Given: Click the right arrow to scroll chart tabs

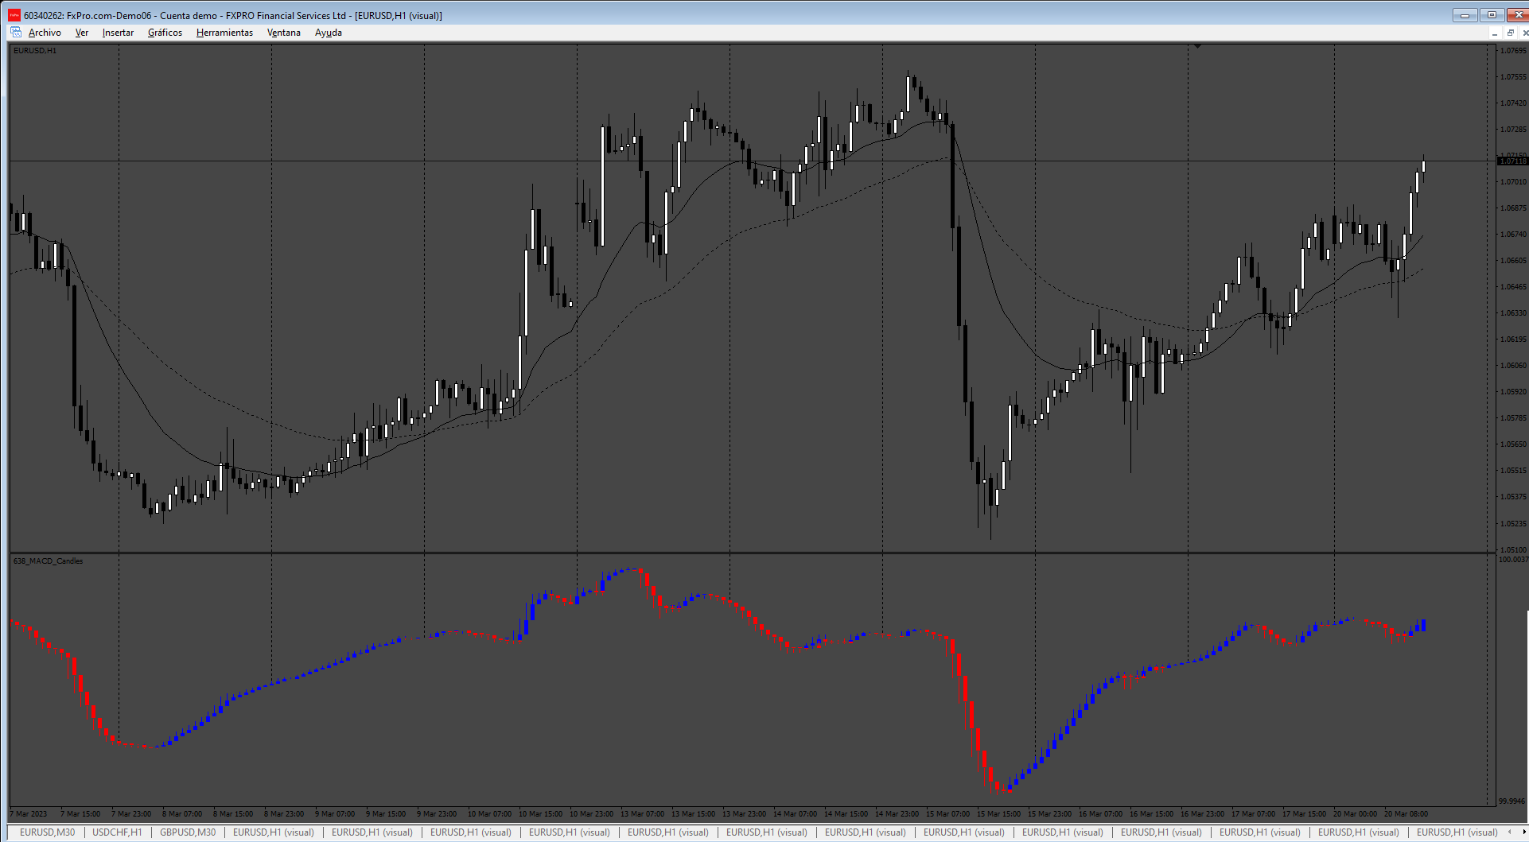Looking at the screenshot, I should click(x=1524, y=832).
